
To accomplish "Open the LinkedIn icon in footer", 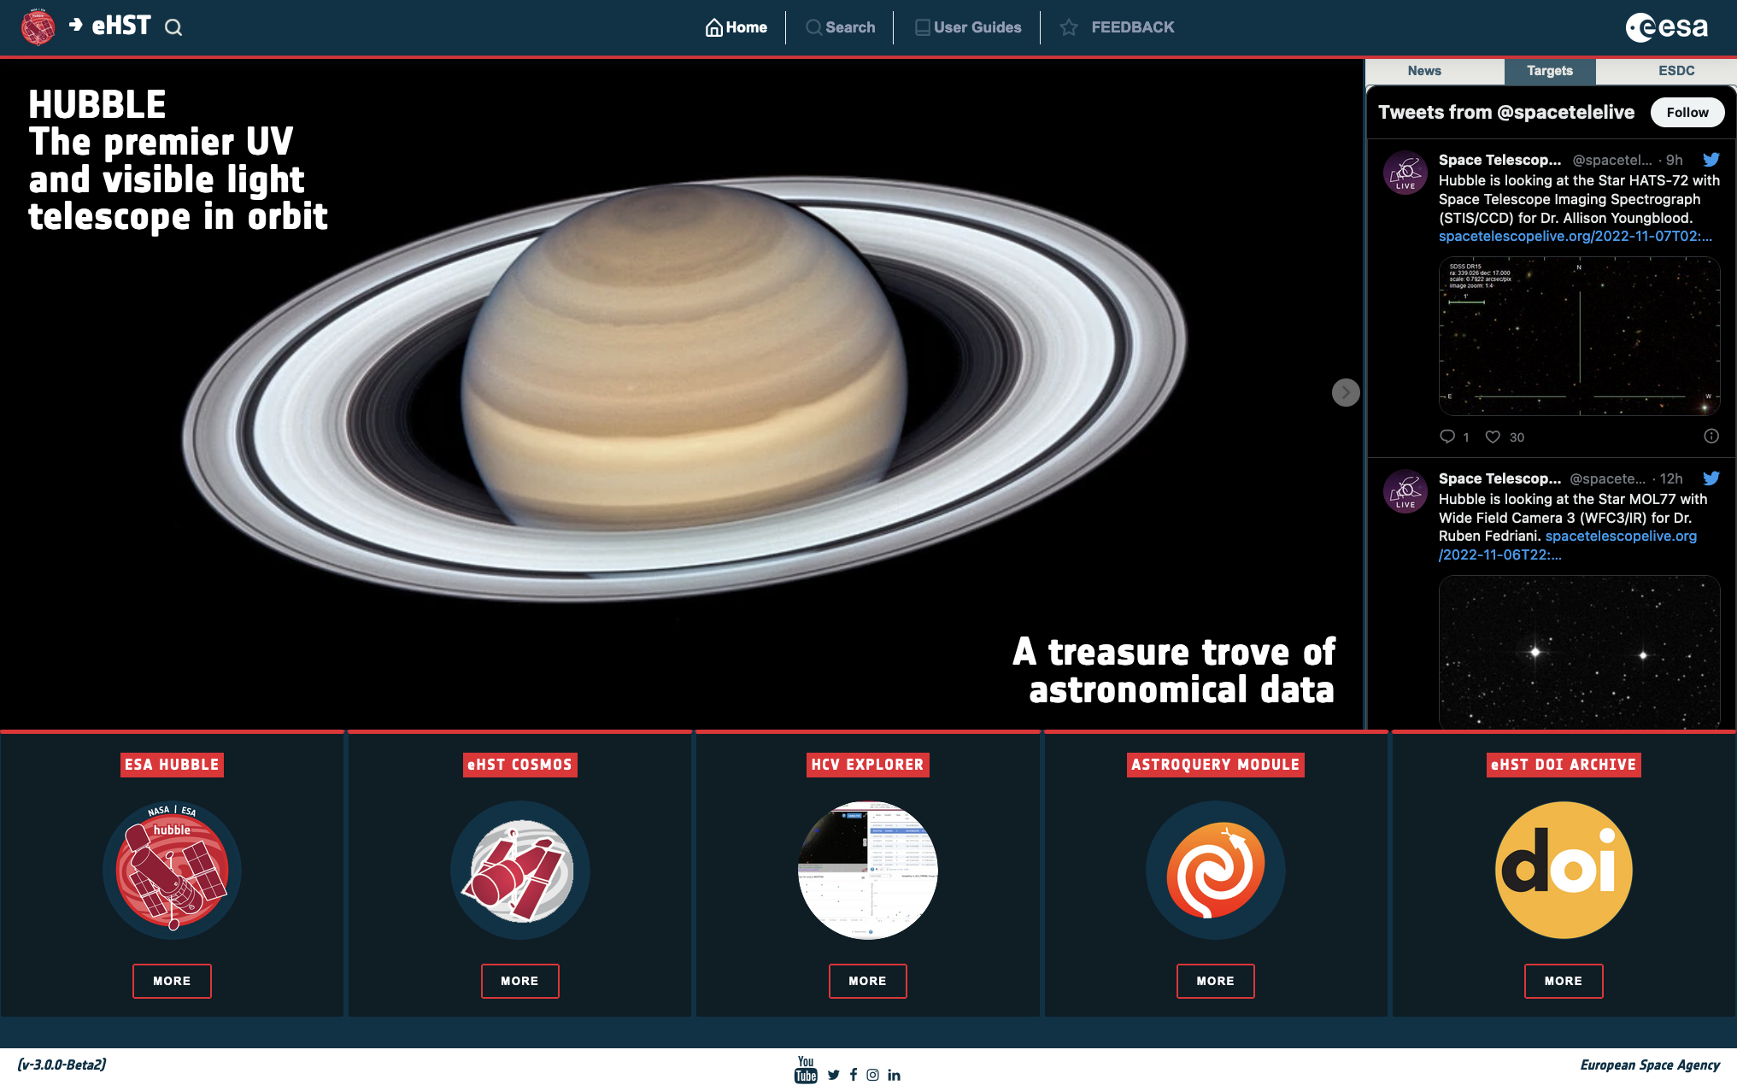I will coord(894,1075).
